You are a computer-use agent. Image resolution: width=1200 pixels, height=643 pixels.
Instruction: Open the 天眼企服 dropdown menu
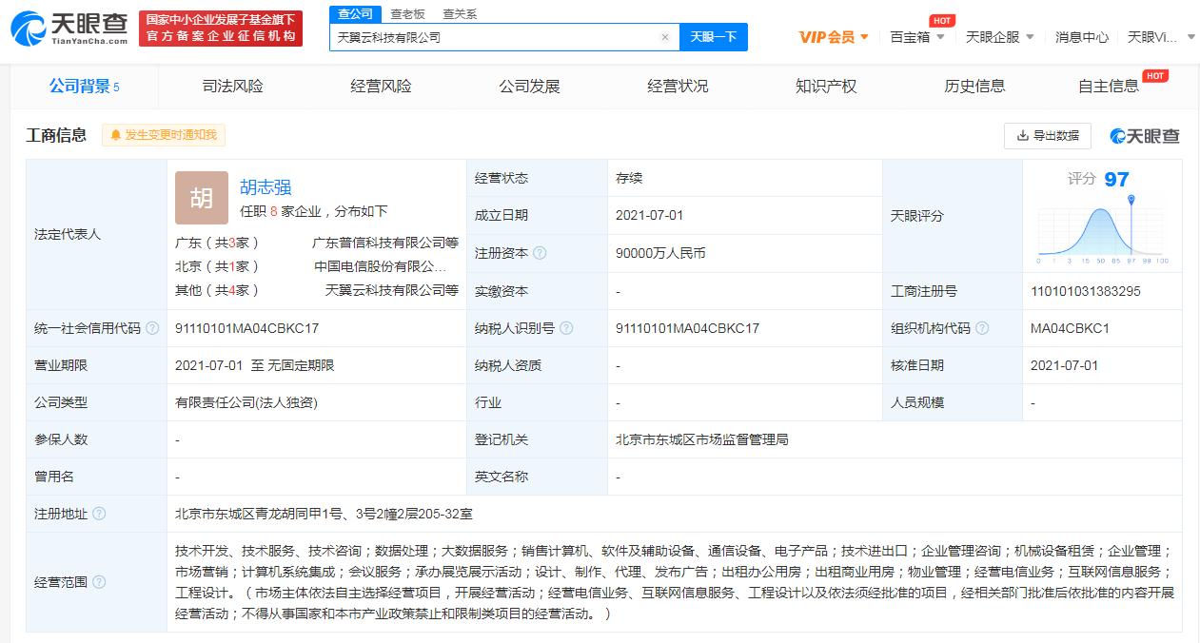pyautogui.click(x=1000, y=37)
